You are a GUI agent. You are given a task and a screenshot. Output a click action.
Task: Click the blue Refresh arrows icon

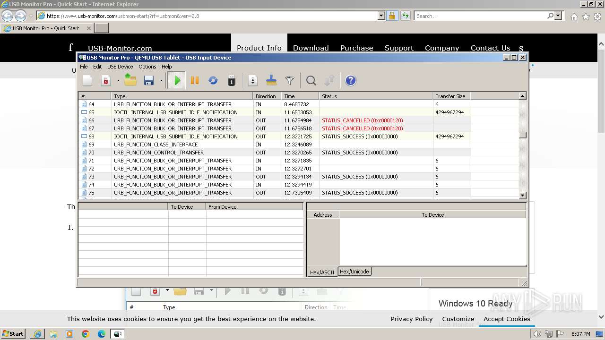tap(213, 81)
